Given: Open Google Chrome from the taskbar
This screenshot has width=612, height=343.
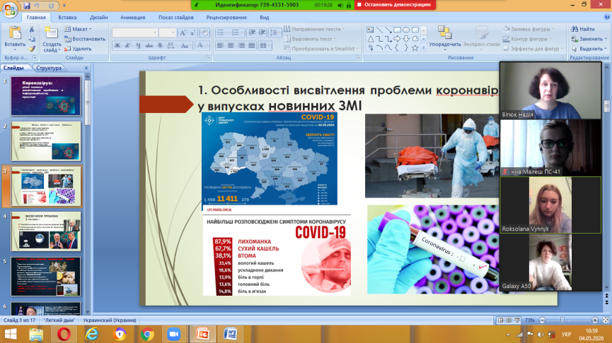Looking at the screenshot, I should (x=146, y=333).
